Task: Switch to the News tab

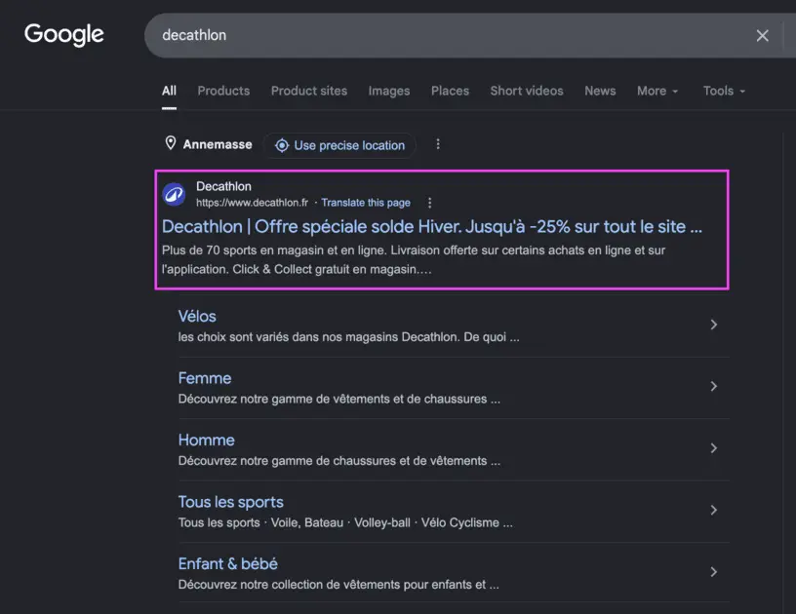Action: (x=600, y=91)
